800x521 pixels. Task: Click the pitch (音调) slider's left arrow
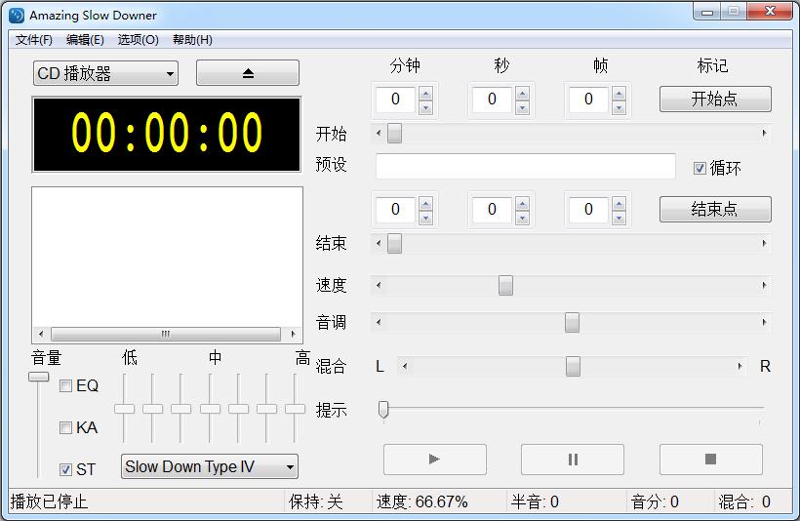(380, 323)
